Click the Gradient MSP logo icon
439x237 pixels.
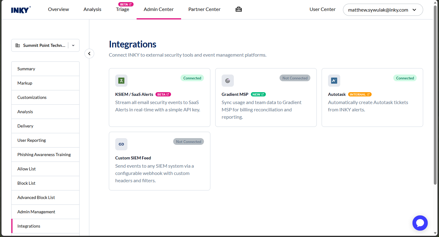click(228, 81)
